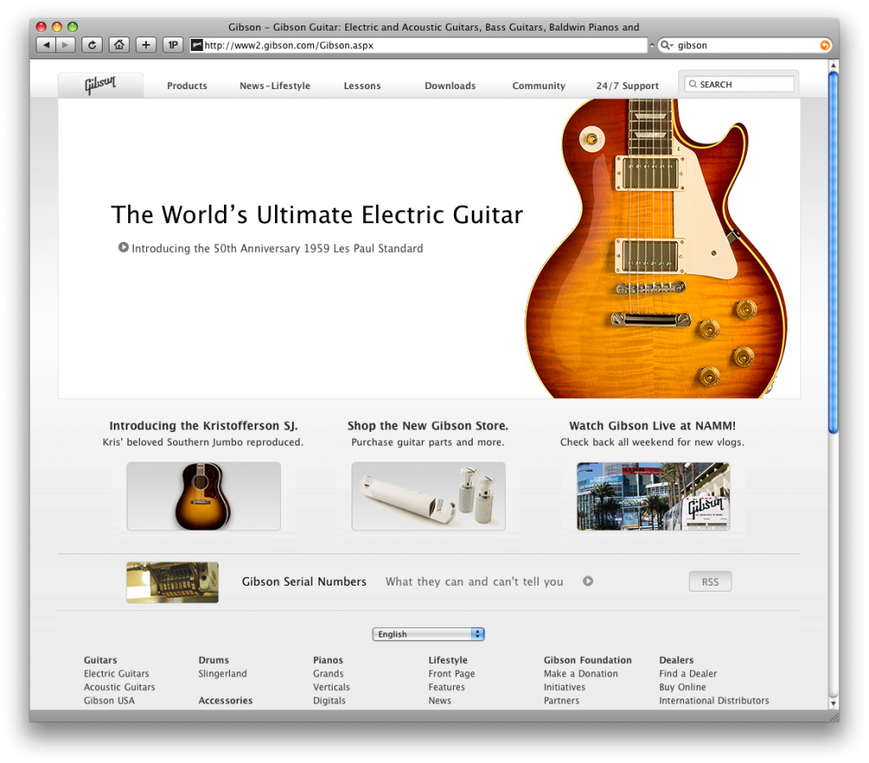Open the 'Slingerland' footer link
The width and height of the screenshot is (869, 763).
(223, 674)
